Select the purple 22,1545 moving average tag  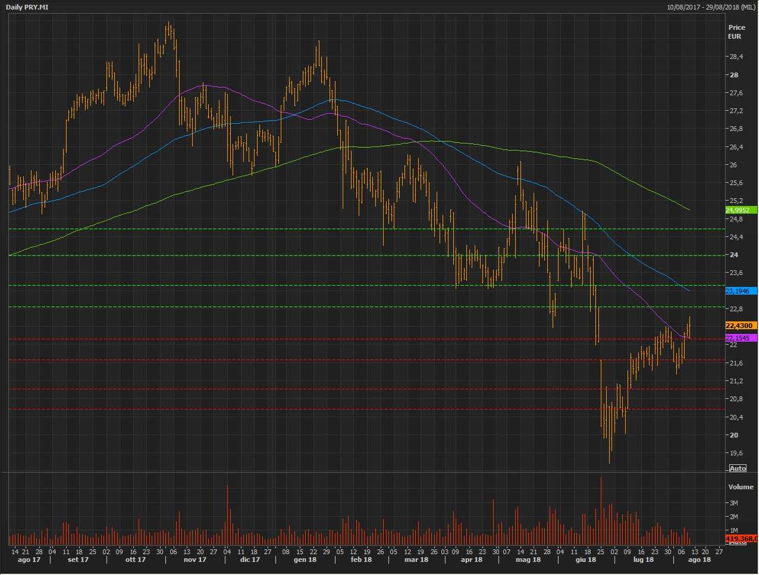(x=741, y=338)
